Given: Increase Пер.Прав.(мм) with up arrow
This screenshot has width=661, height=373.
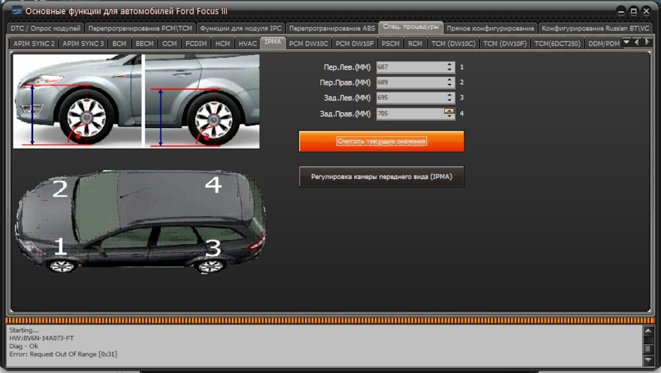Looking at the screenshot, I should (450, 80).
